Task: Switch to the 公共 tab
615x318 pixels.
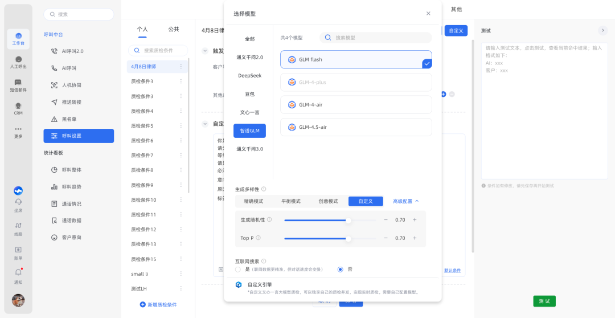Action: (173, 30)
